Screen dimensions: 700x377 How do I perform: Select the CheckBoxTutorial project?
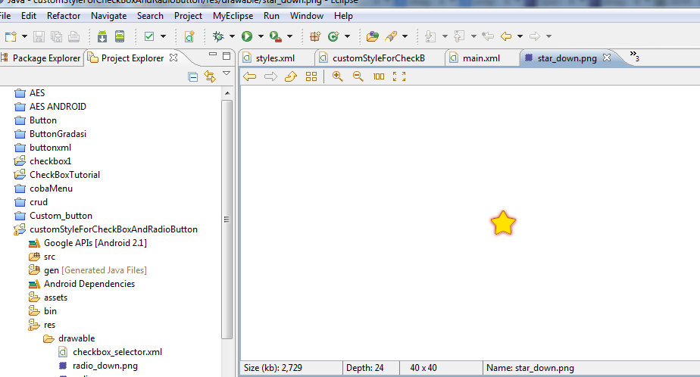coord(64,175)
